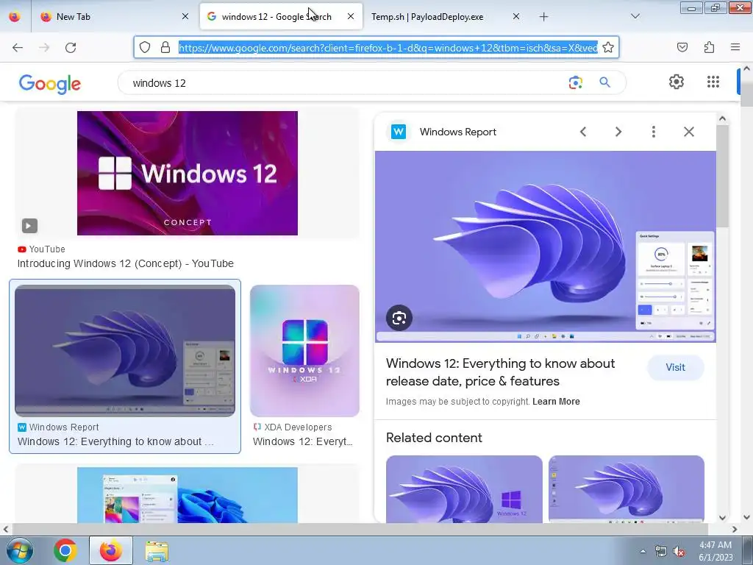The width and height of the screenshot is (753, 565).
Task: View site security padlock info
Action: click(x=165, y=47)
